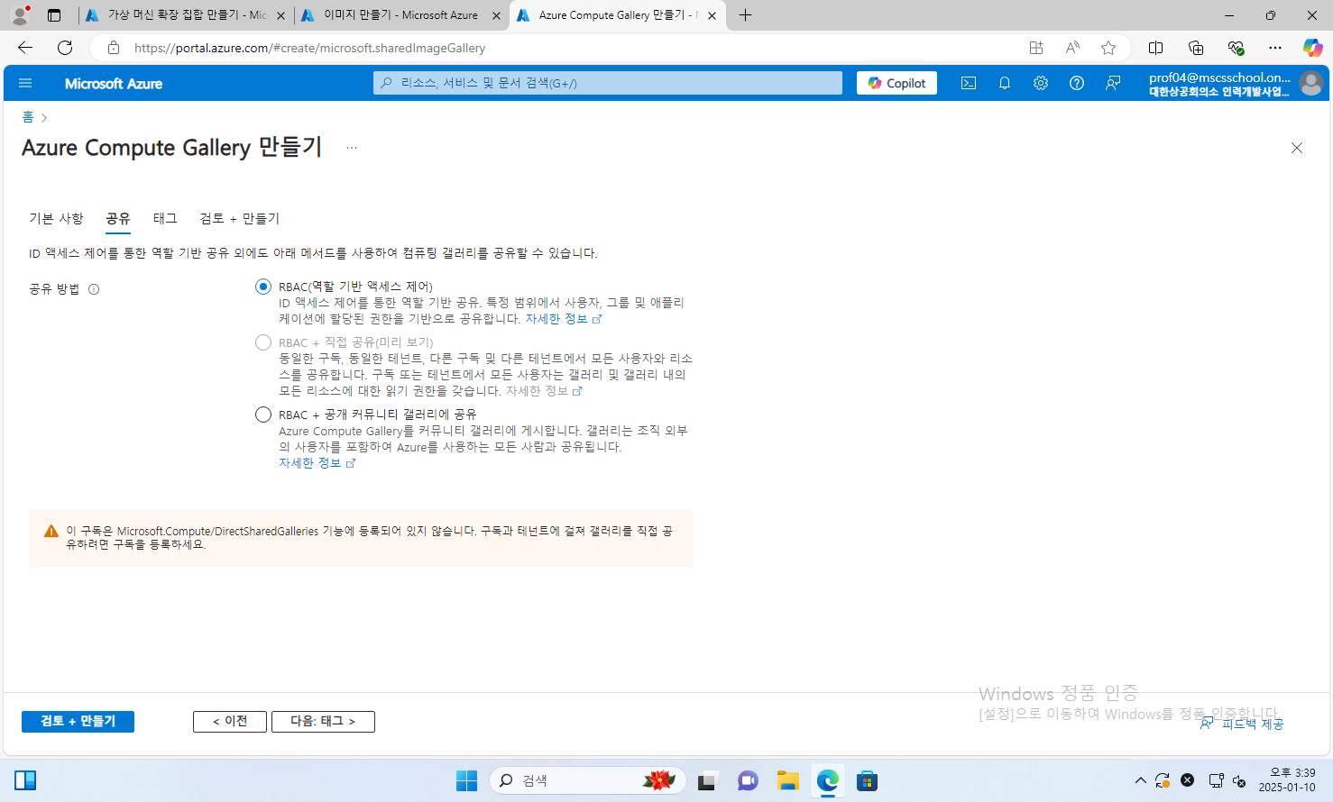The image size is (1333, 802).
Task: Open the read aloud icon in address bar
Action: click(1072, 48)
